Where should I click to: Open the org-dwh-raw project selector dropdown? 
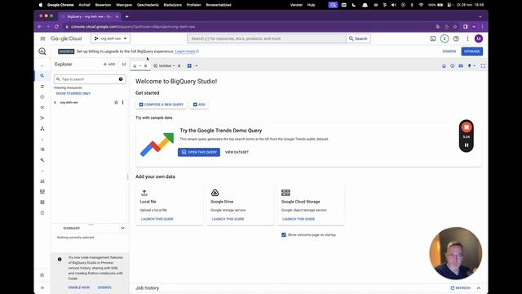coord(111,38)
